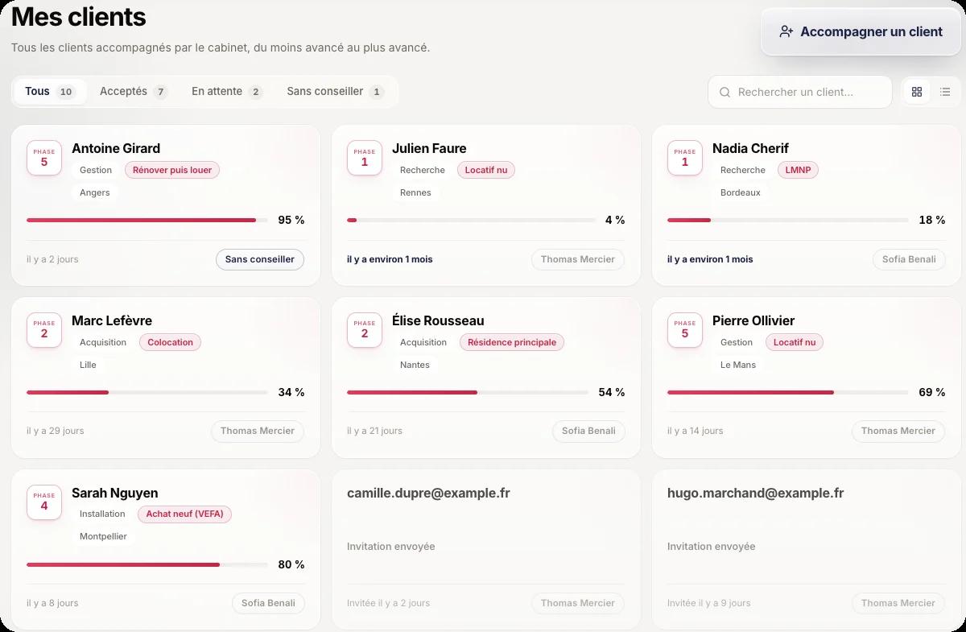Select the Tous tab
966x632 pixels.
[x=50, y=92]
